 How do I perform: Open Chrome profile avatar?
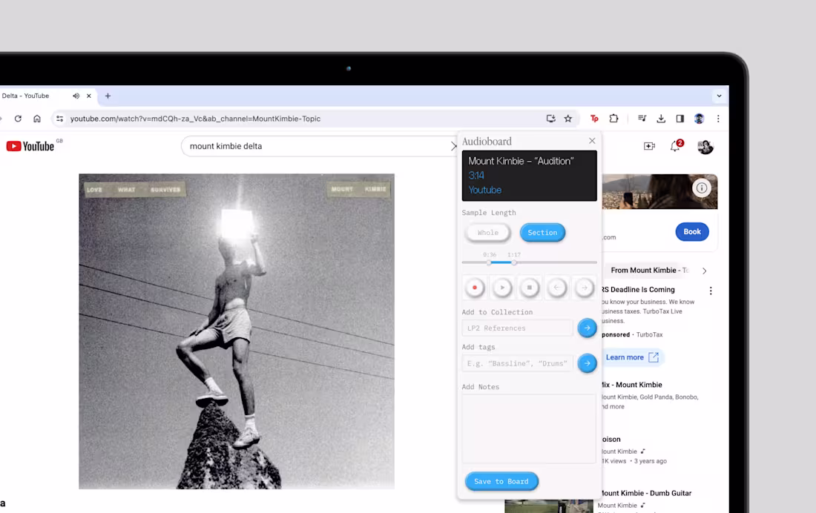(x=699, y=119)
